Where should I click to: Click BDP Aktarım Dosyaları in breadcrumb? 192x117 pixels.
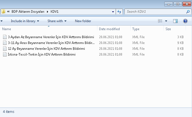28,12
